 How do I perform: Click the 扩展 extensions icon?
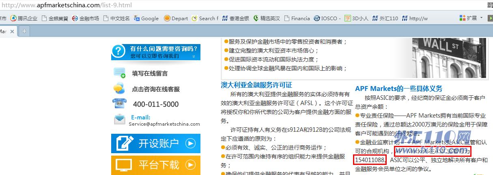(x=462, y=18)
